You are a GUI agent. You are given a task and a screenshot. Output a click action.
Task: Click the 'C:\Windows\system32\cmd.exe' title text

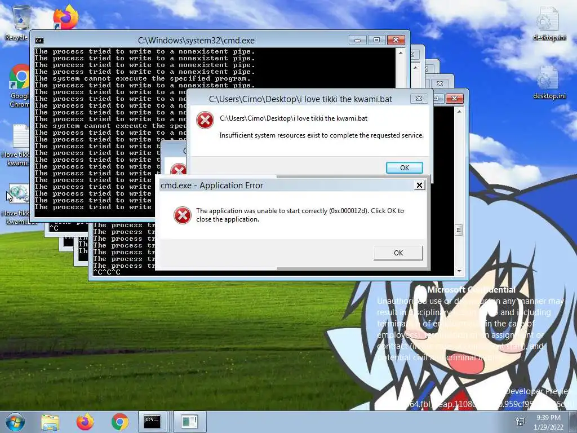click(x=196, y=41)
